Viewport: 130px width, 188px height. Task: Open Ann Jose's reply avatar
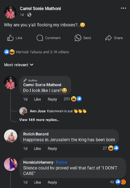pos(23,111)
